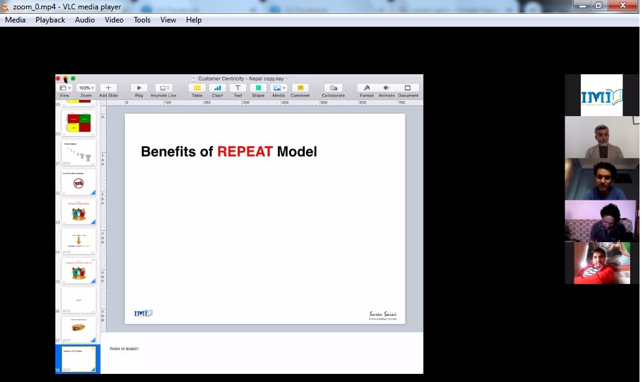Open the Format inspector panel
This screenshot has height=382, width=642.
367,87
